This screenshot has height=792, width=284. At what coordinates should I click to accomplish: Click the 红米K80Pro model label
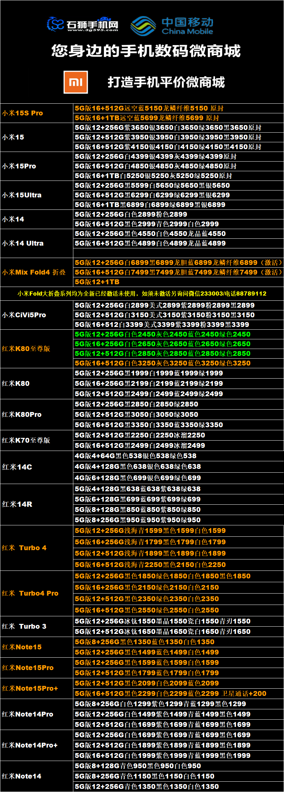(22, 414)
